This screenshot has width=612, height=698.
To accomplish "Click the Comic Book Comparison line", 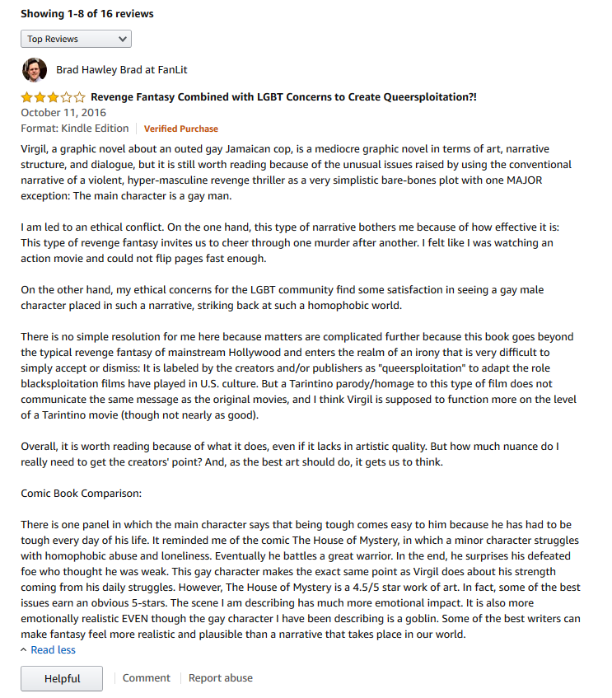I will [81, 494].
